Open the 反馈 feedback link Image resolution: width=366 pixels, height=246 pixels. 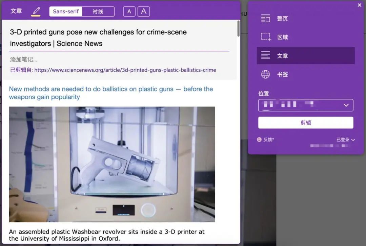(268, 140)
